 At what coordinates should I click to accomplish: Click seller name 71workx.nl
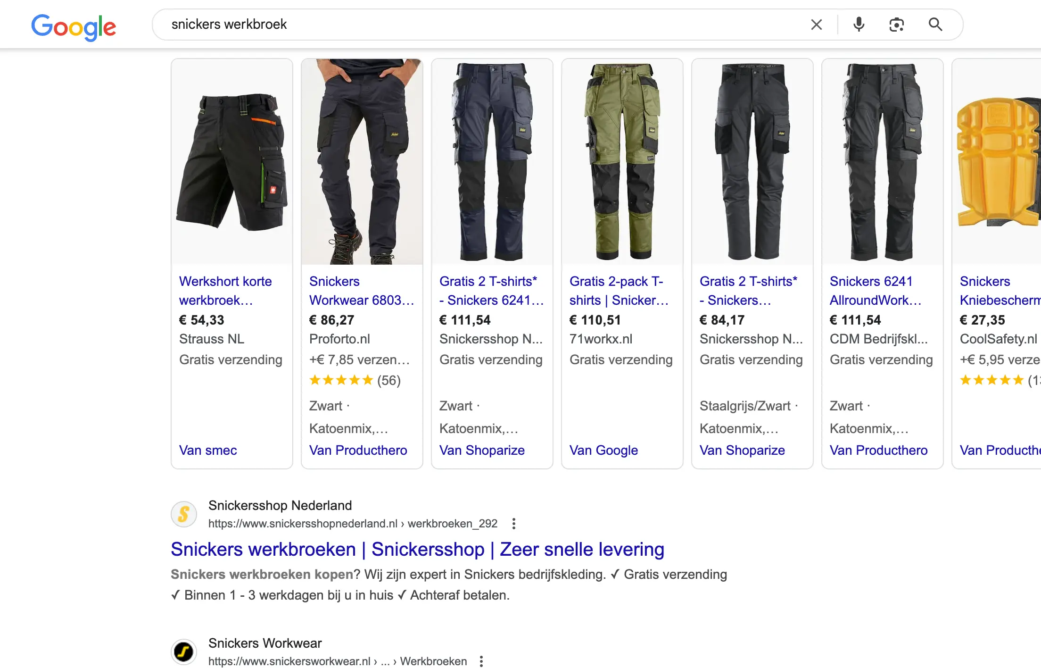pyautogui.click(x=601, y=339)
